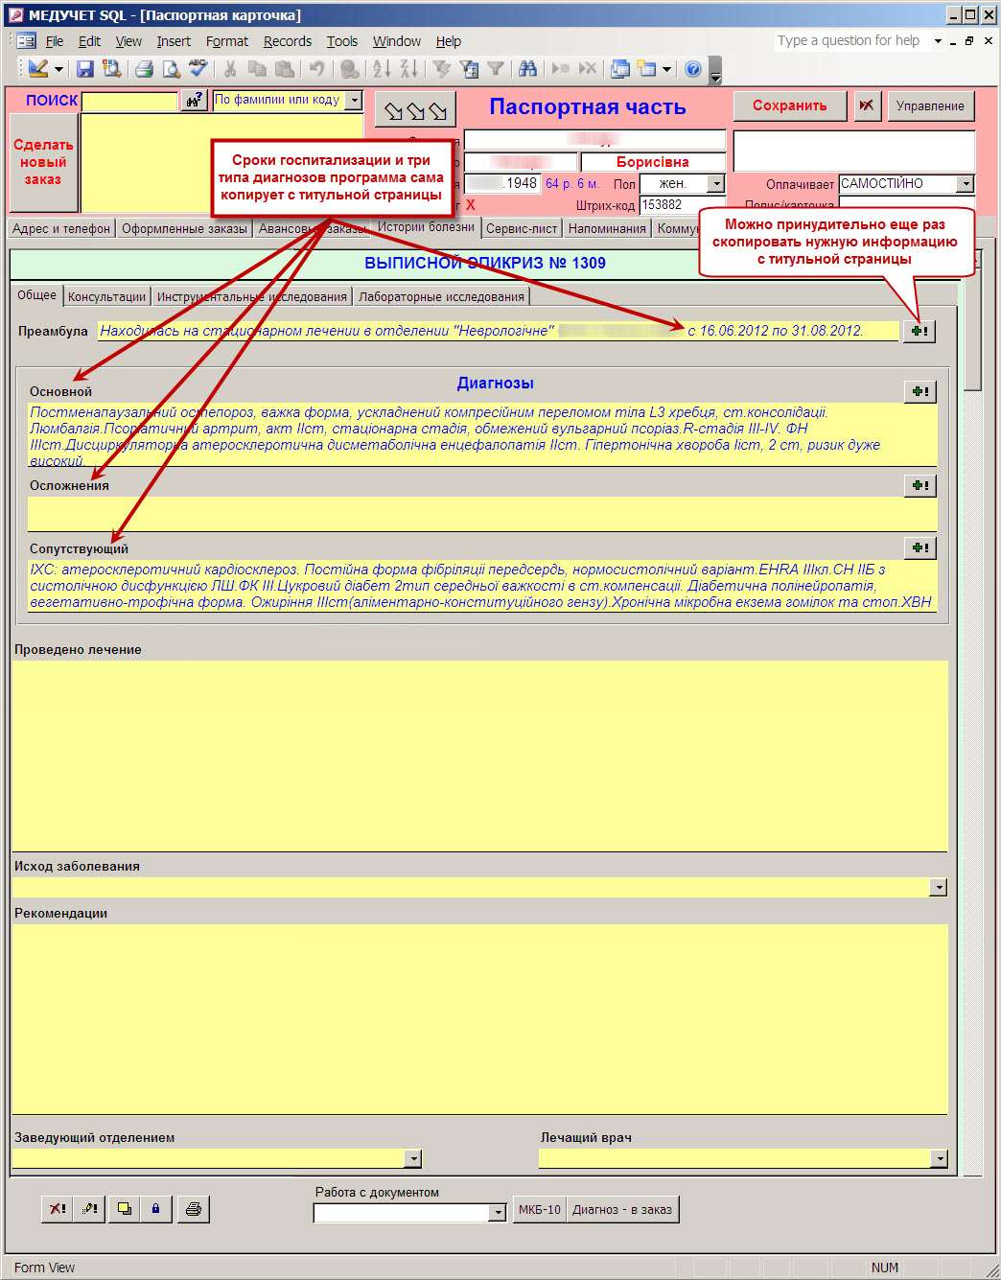Image resolution: width=1001 pixels, height=1280 pixels.
Task: Expand the Исход заболевания dropdown
Action: click(939, 887)
